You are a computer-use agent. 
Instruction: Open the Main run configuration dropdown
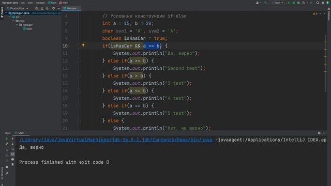278,3
